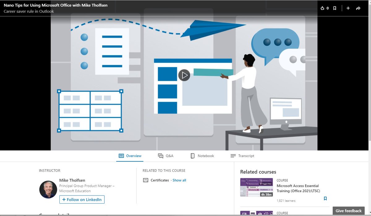Switch to the Transcript tab

(x=246, y=156)
